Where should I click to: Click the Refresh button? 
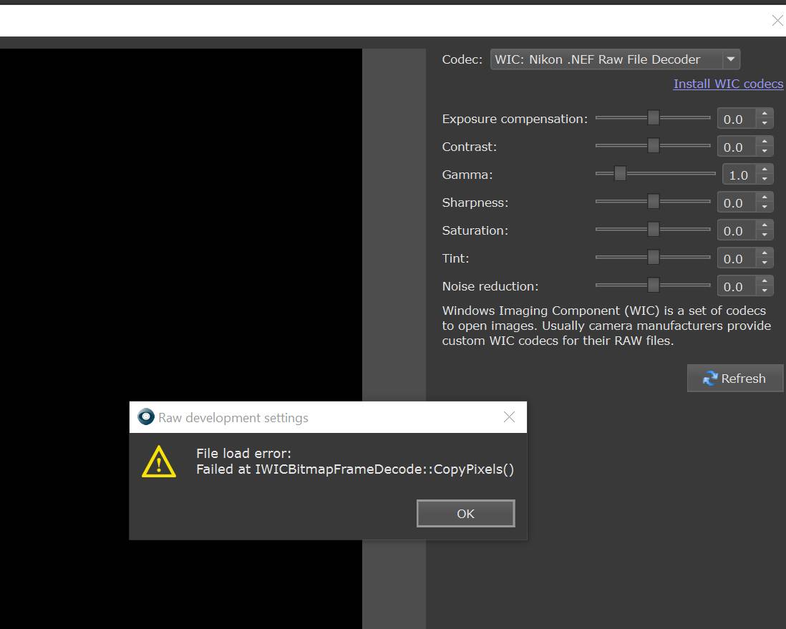[735, 378]
